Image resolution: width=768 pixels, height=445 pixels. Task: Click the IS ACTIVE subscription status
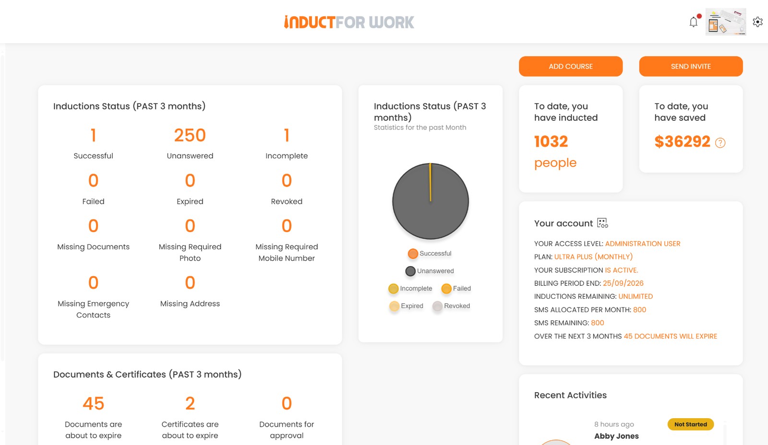(621, 270)
